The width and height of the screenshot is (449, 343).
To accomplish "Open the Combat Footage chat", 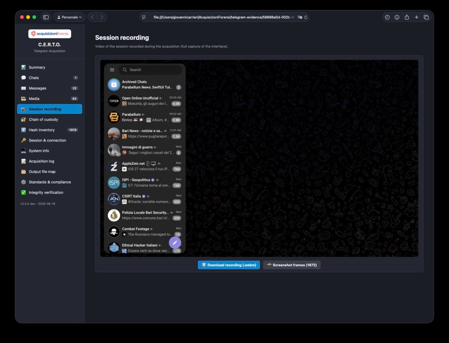I will click(144, 231).
